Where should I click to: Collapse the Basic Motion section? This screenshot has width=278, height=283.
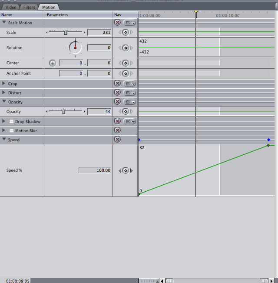click(x=4, y=22)
